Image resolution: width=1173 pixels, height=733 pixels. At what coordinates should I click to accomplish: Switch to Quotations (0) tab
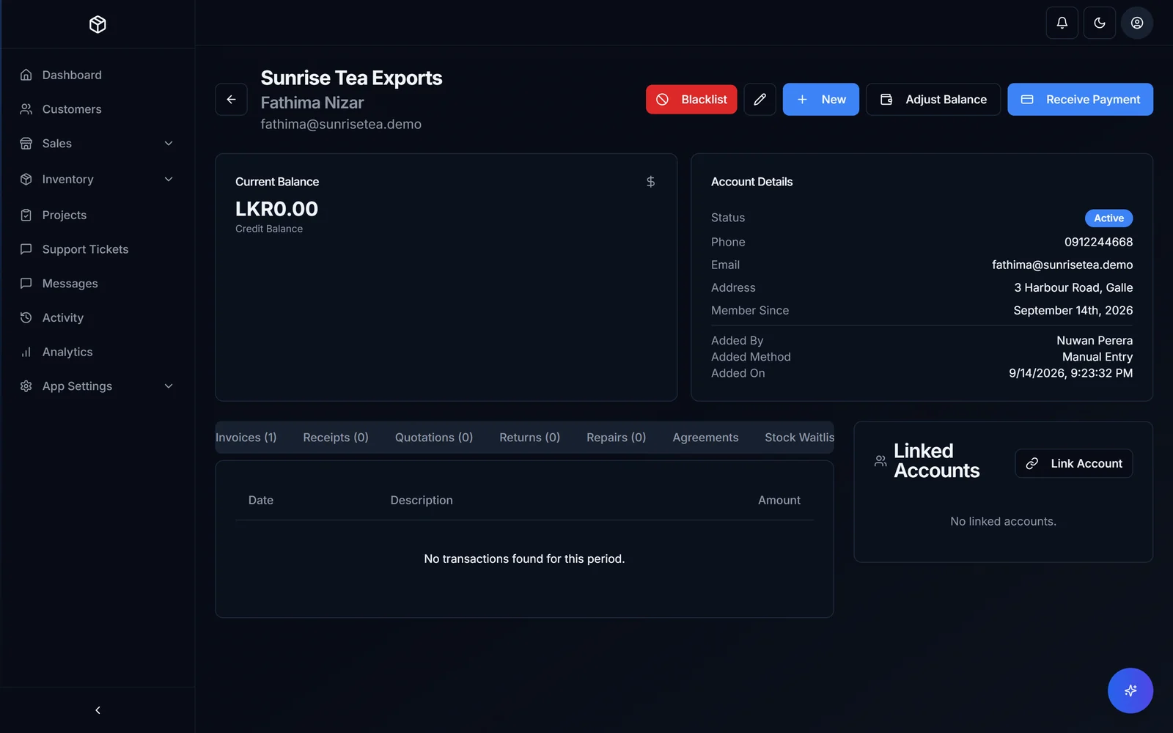(434, 438)
